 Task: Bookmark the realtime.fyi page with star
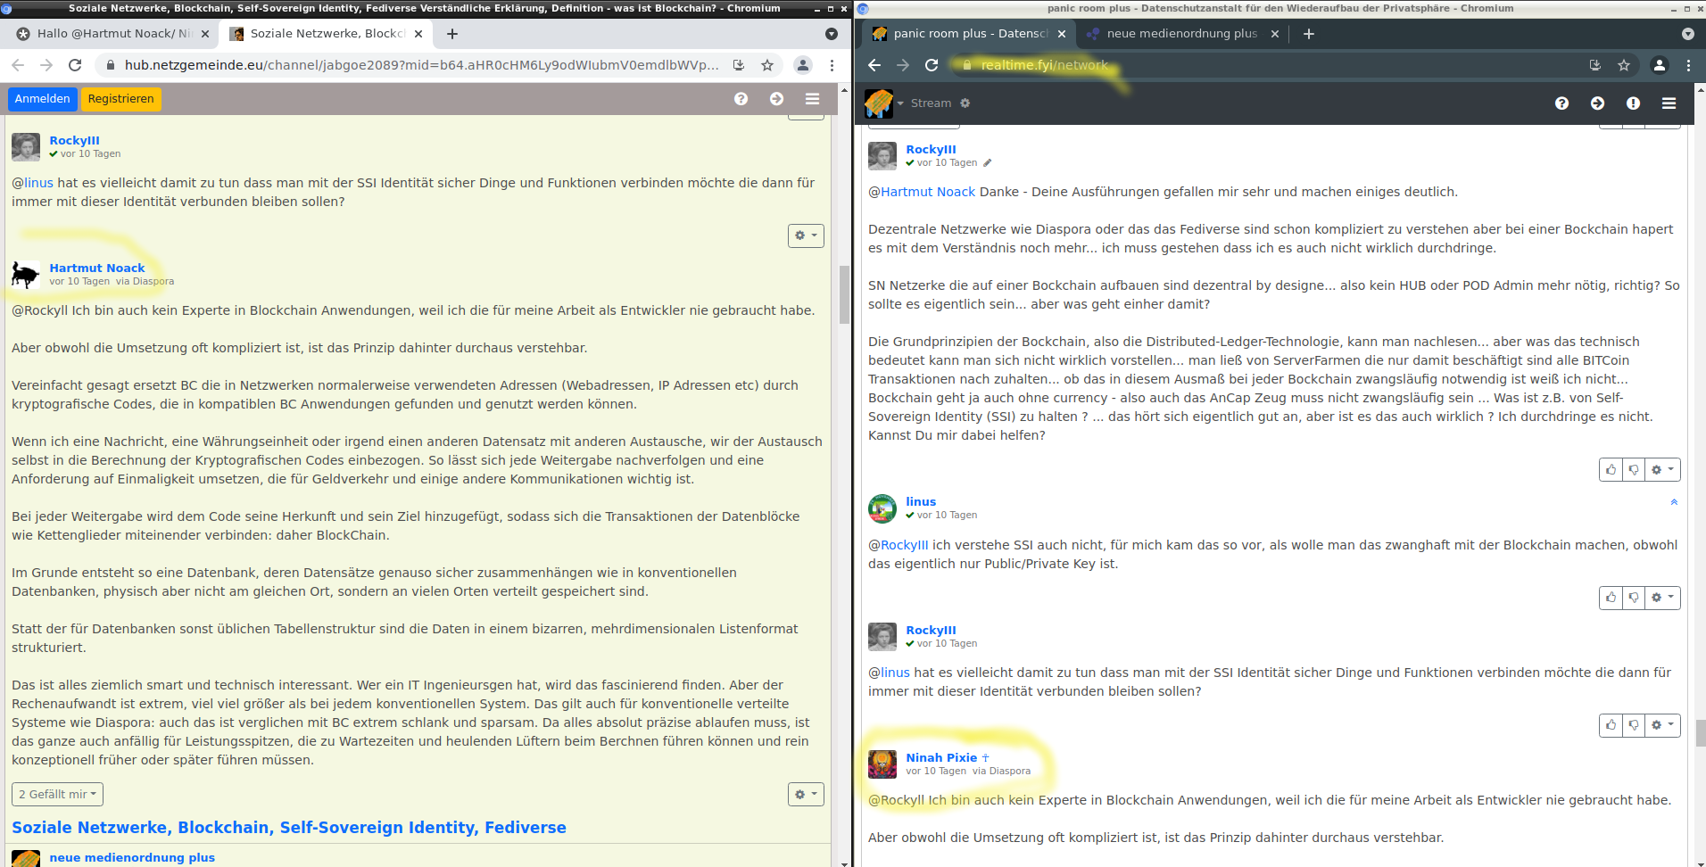coord(1624,65)
